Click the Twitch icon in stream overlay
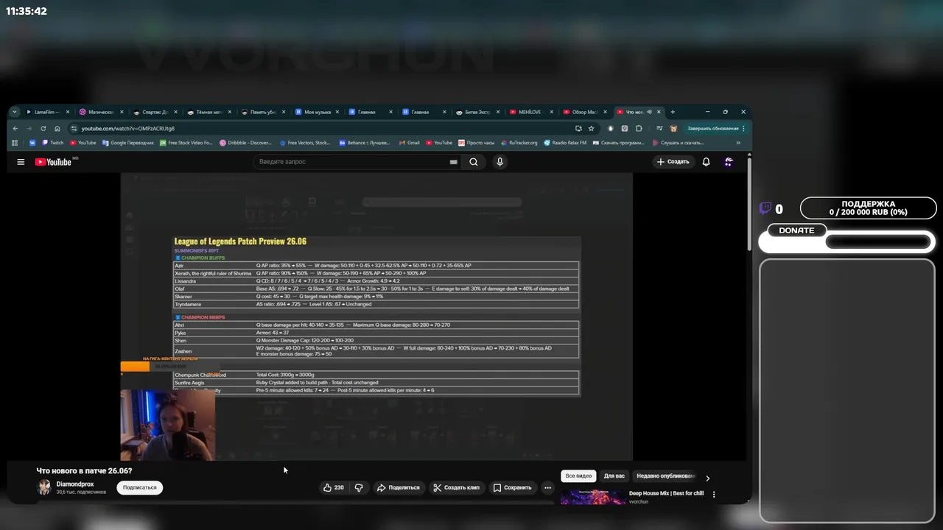This screenshot has width=943, height=530. click(x=765, y=208)
